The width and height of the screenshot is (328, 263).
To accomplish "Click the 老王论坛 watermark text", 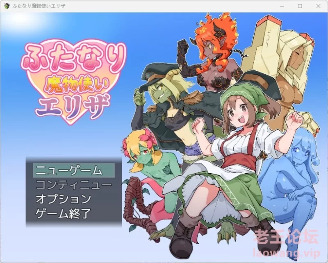I will pos(280,238).
